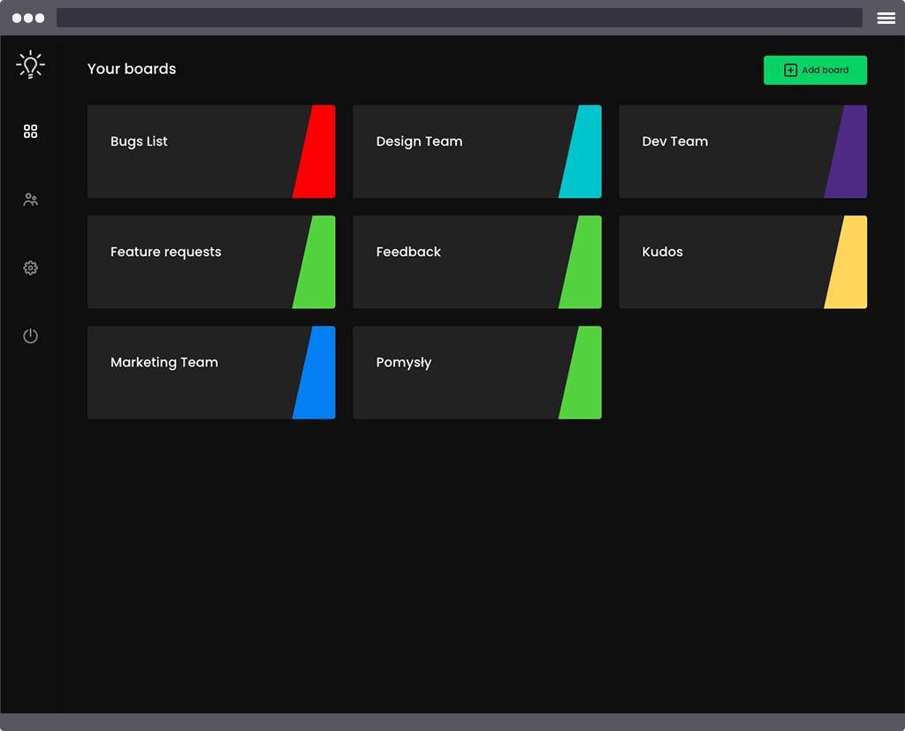The height and width of the screenshot is (731, 905).
Task: Open the Kudos board
Action: [x=725, y=261]
